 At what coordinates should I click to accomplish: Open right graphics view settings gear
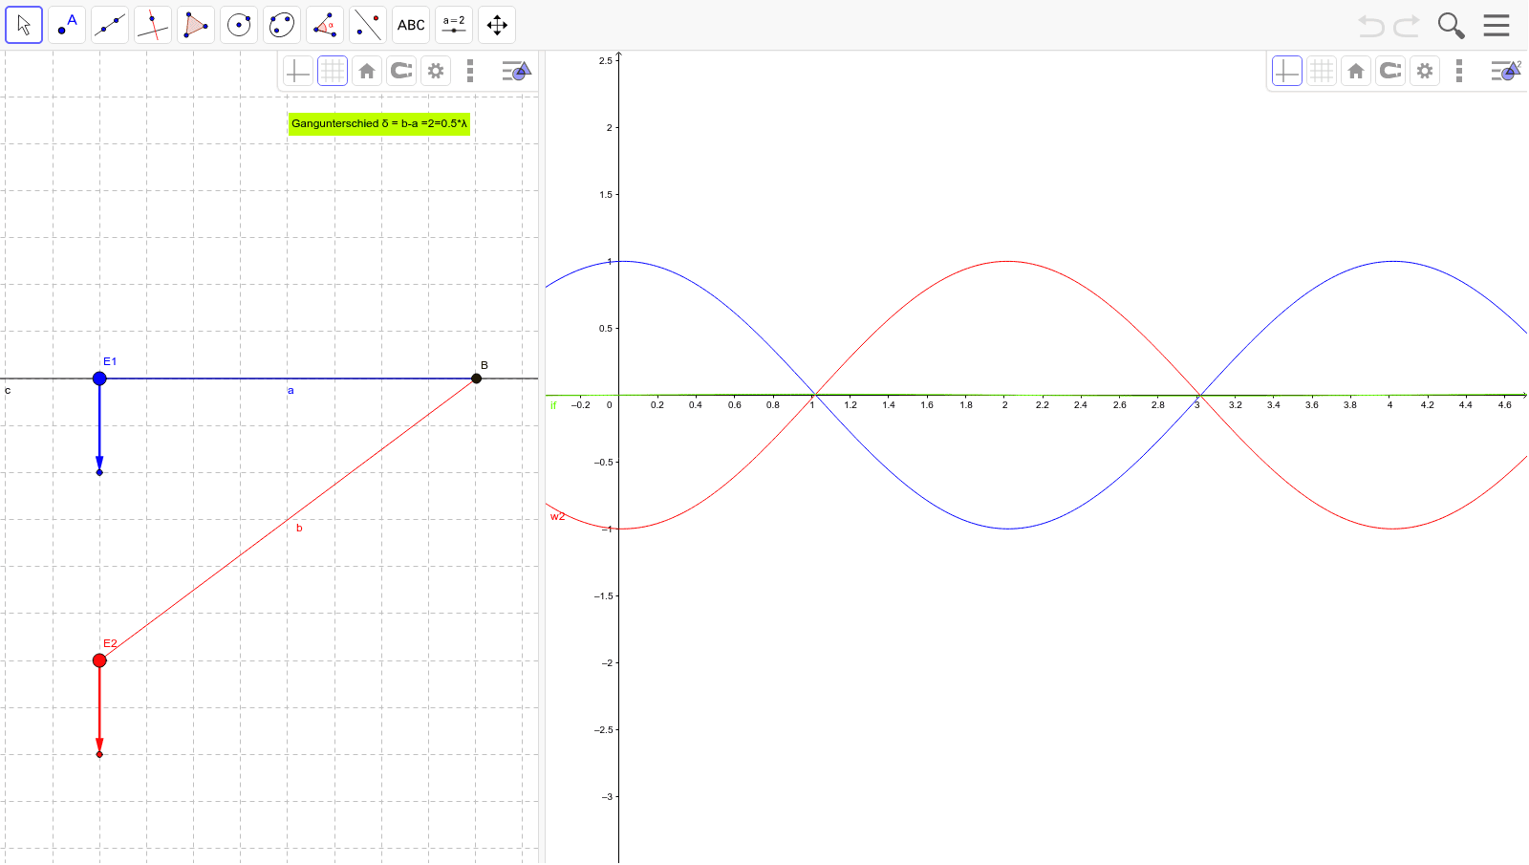(x=1425, y=71)
